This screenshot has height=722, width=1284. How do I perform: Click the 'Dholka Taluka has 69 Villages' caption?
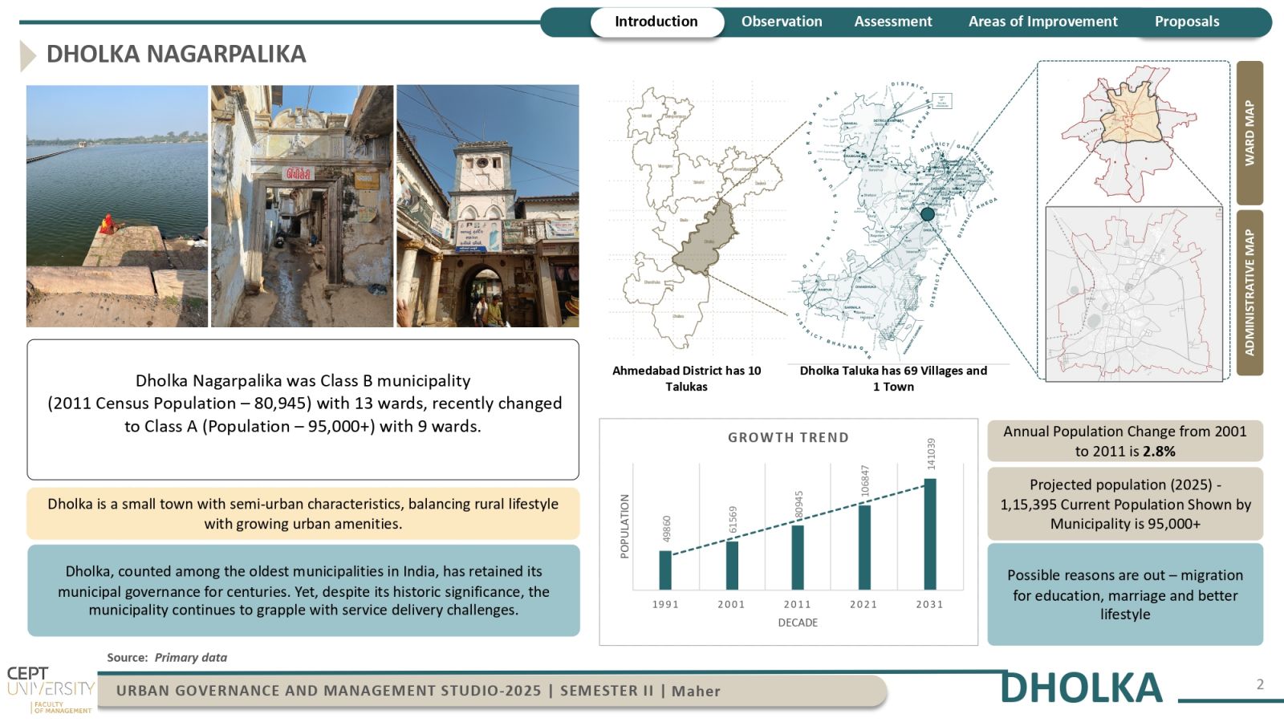(893, 379)
